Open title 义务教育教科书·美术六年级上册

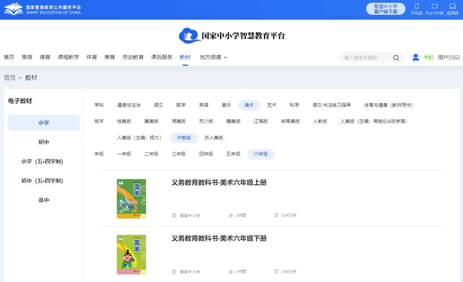219,183
